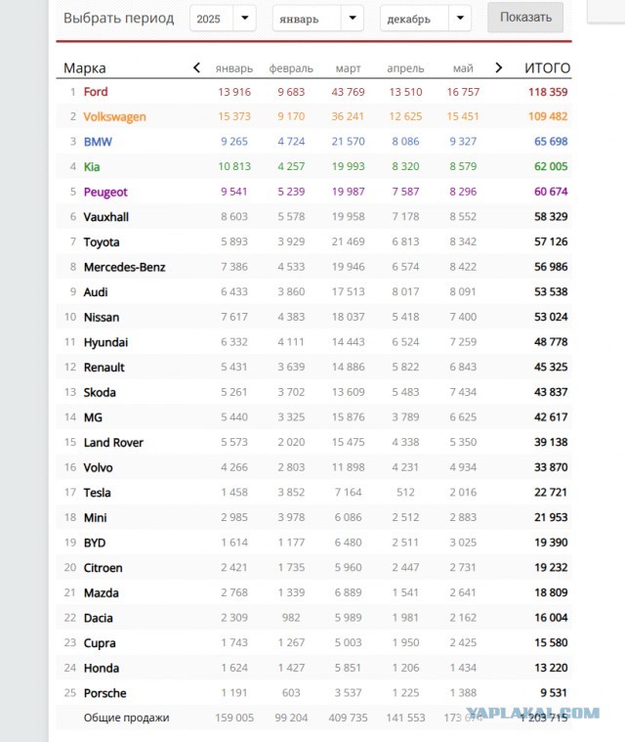Click Tesla April value 512
Image resolution: width=625 pixels, height=742 pixels.
click(x=405, y=493)
